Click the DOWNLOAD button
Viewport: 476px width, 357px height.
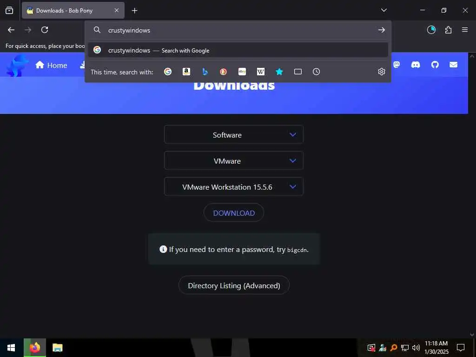point(234,213)
